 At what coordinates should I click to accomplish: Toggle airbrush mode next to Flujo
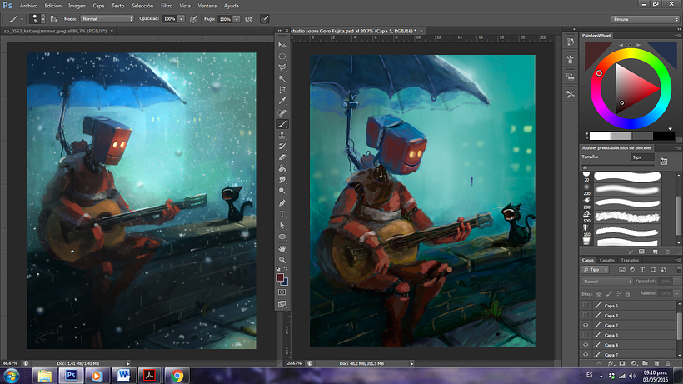[x=249, y=19]
